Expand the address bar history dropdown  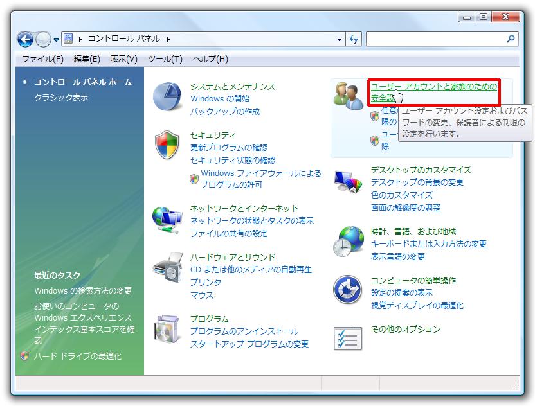click(340, 39)
